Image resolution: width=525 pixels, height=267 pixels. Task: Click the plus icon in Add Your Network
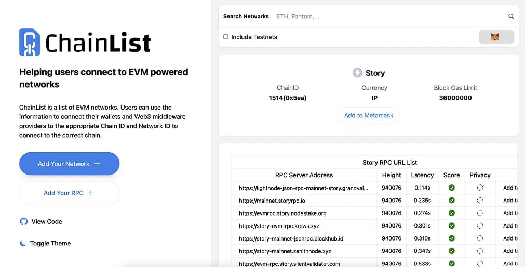(97, 164)
